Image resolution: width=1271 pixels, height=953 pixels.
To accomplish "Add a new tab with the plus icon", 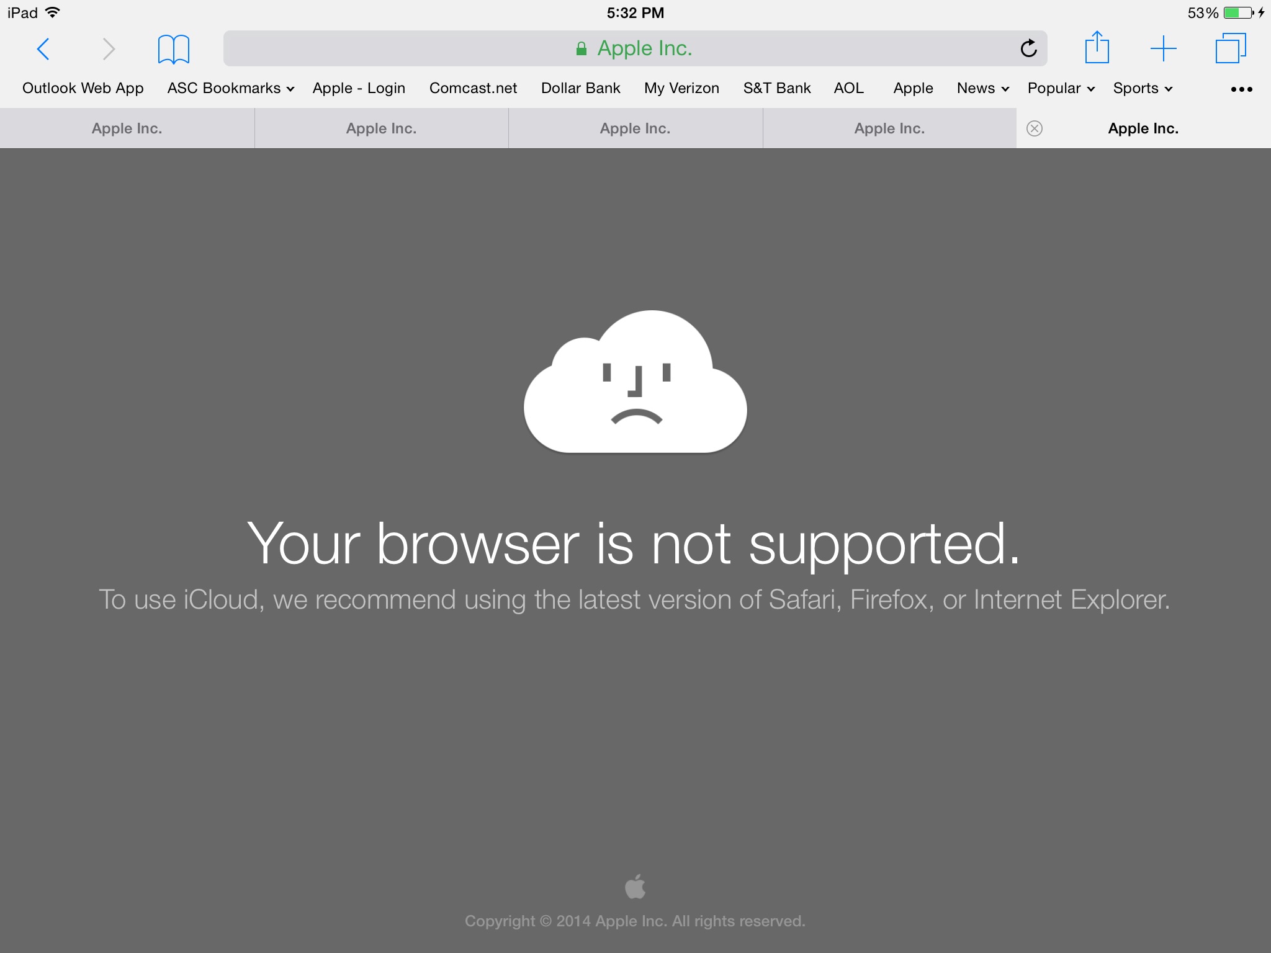I will point(1163,48).
